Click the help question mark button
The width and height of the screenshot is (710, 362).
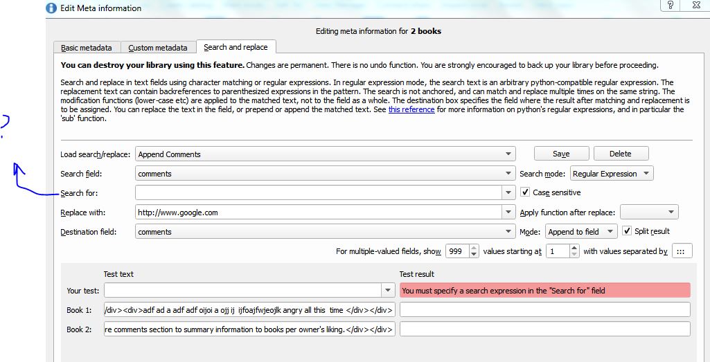[x=670, y=6]
